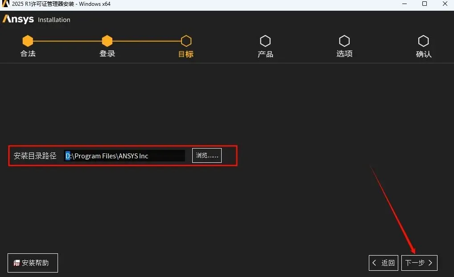Click the 目标 step hexagon icon
Image resolution: width=454 pixels, height=277 pixels.
pos(186,41)
